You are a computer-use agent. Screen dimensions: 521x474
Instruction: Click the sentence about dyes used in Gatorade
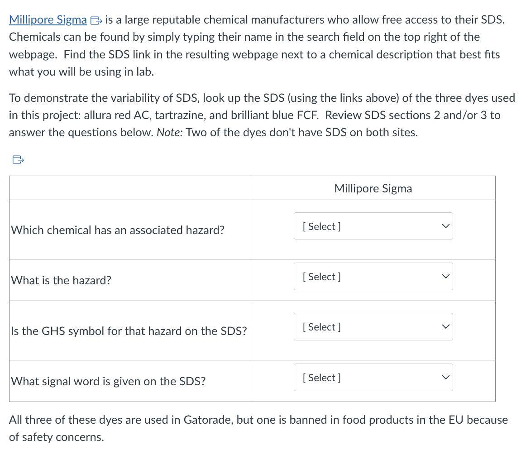click(x=258, y=428)
